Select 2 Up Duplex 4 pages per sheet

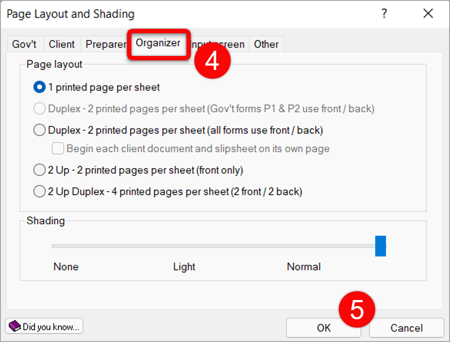coord(40,192)
